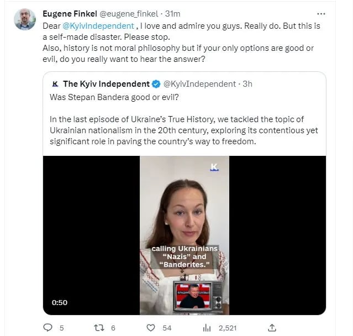Click the @eugene_finkel handle
Screen dimensions: 353x336
tap(129, 14)
